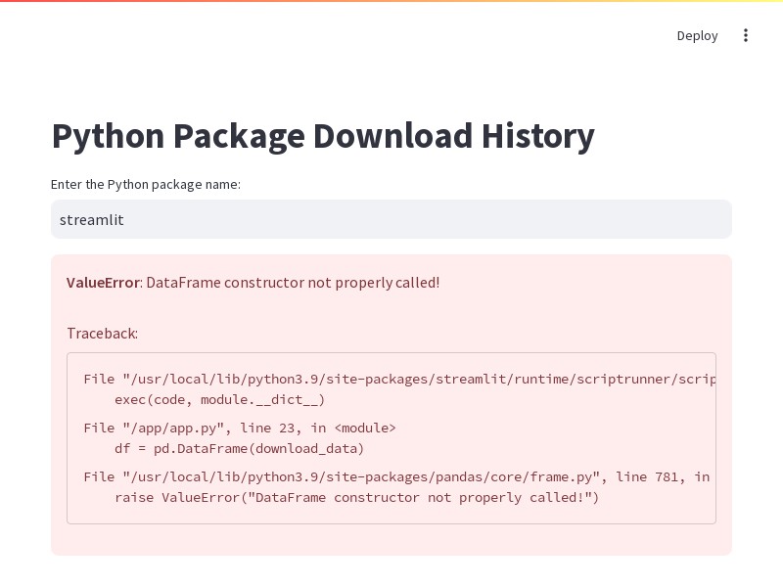
Task: Click the 'Enter the Python package name' label
Action: click(146, 184)
